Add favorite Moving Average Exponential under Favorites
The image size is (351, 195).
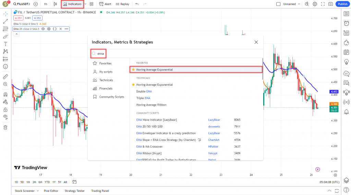point(196,70)
